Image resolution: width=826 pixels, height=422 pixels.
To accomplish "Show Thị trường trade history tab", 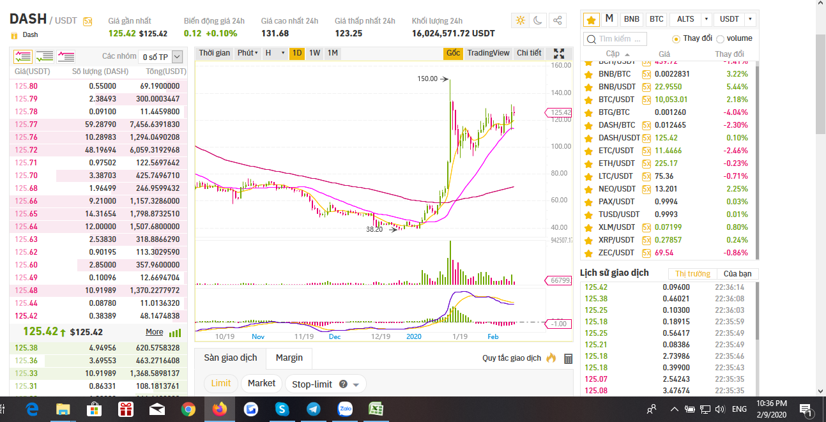I will tap(692, 274).
